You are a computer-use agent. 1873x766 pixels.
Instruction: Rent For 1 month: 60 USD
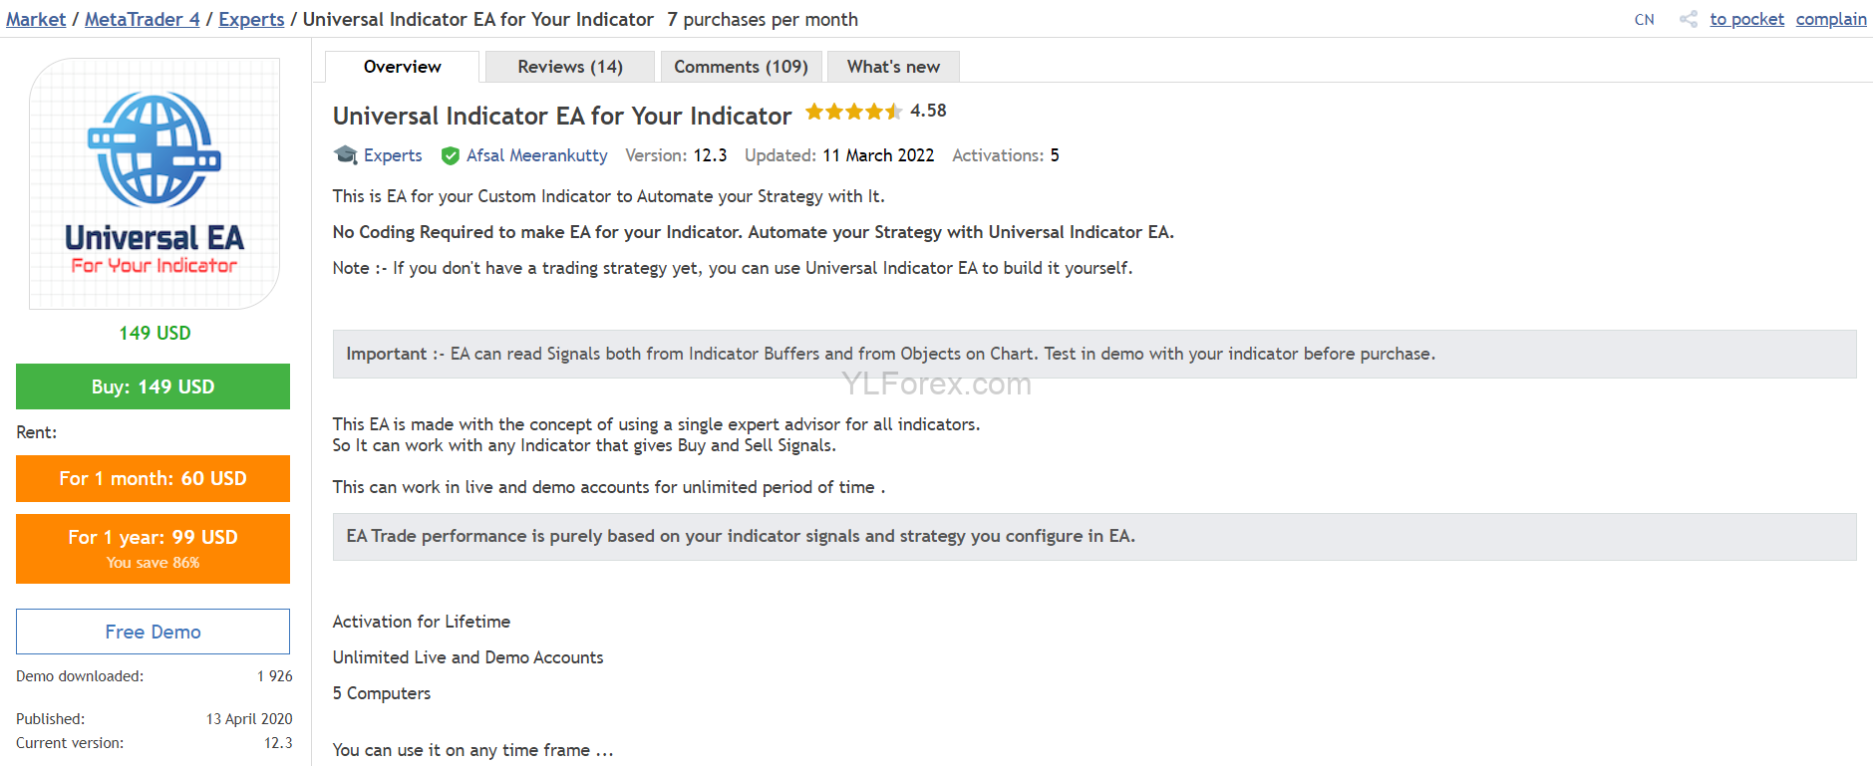click(153, 478)
